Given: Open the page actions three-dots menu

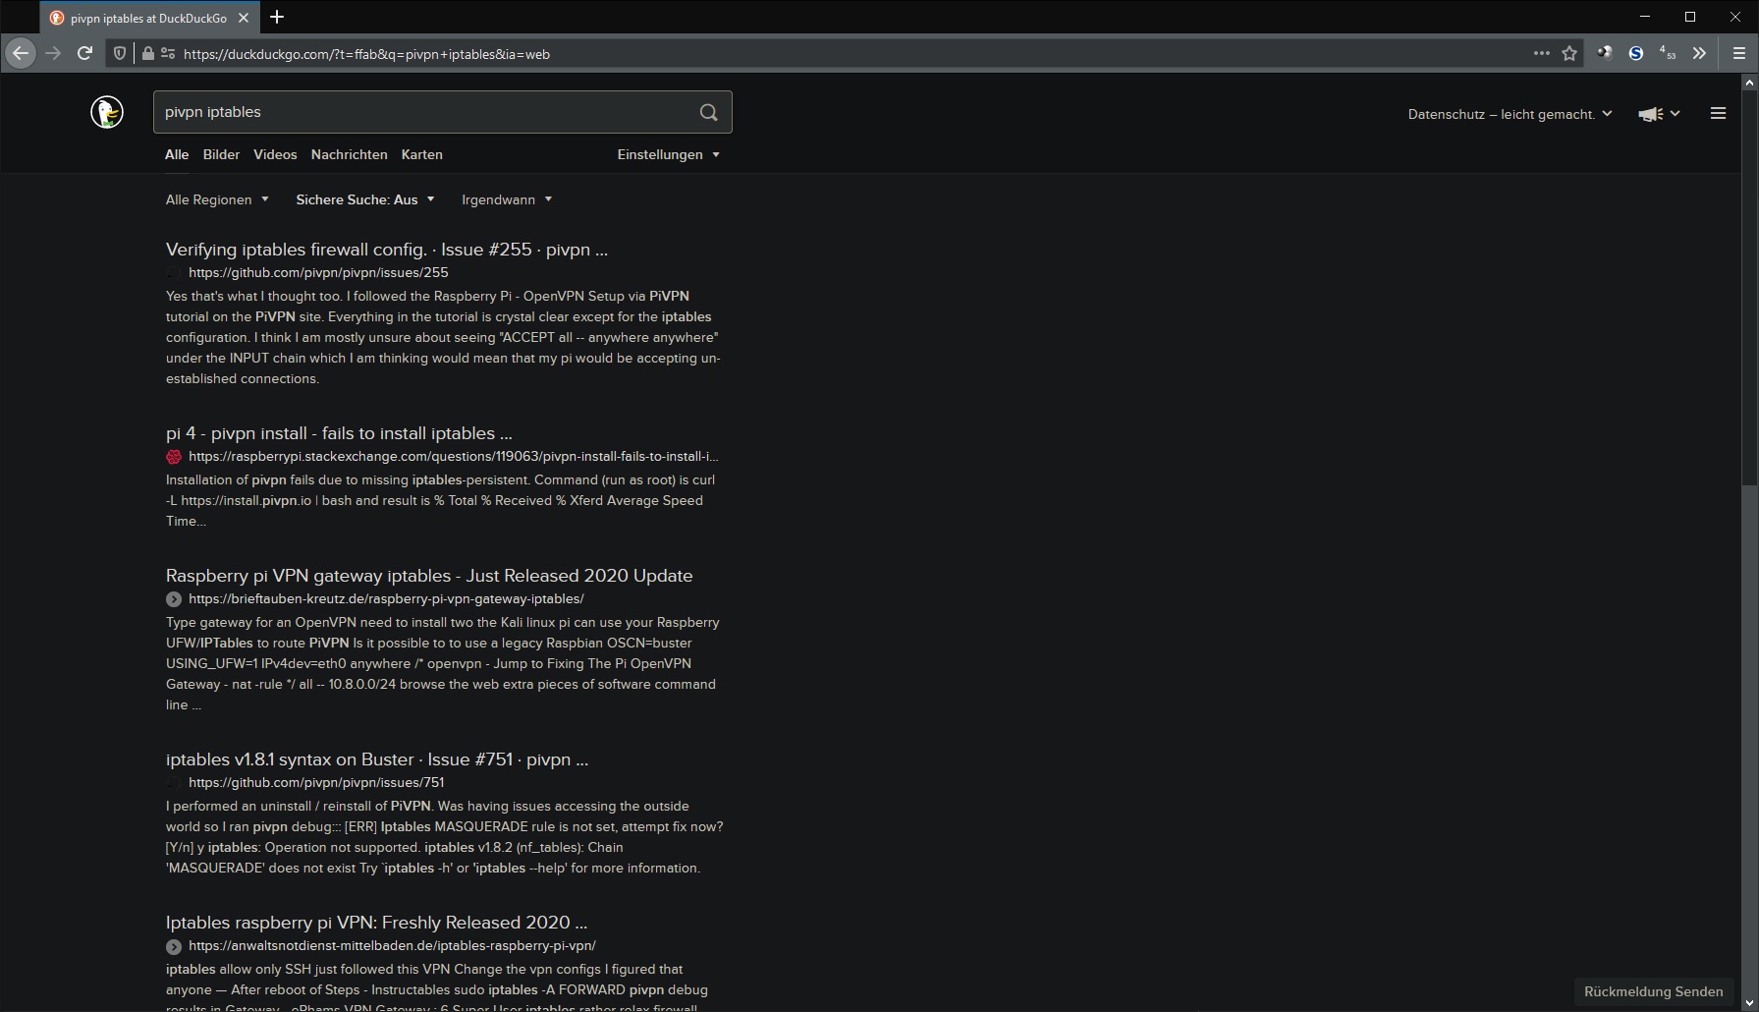Looking at the screenshot, I should click(x=1541, y=54).
